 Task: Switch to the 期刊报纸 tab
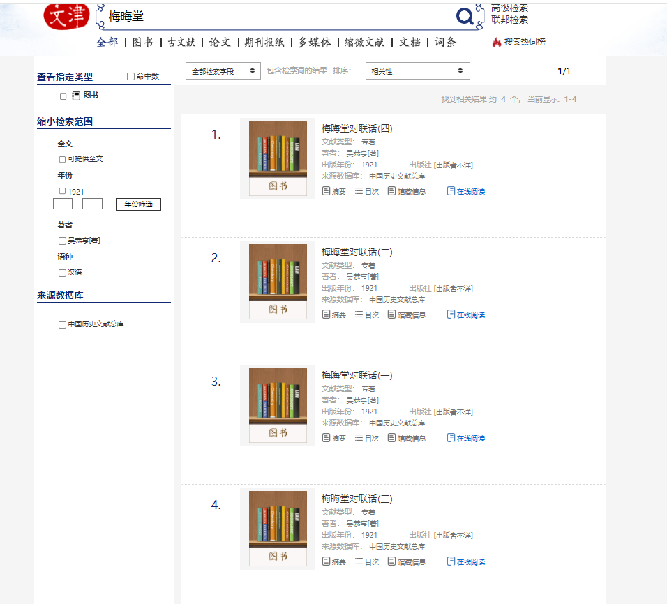(x=264, y=43)
